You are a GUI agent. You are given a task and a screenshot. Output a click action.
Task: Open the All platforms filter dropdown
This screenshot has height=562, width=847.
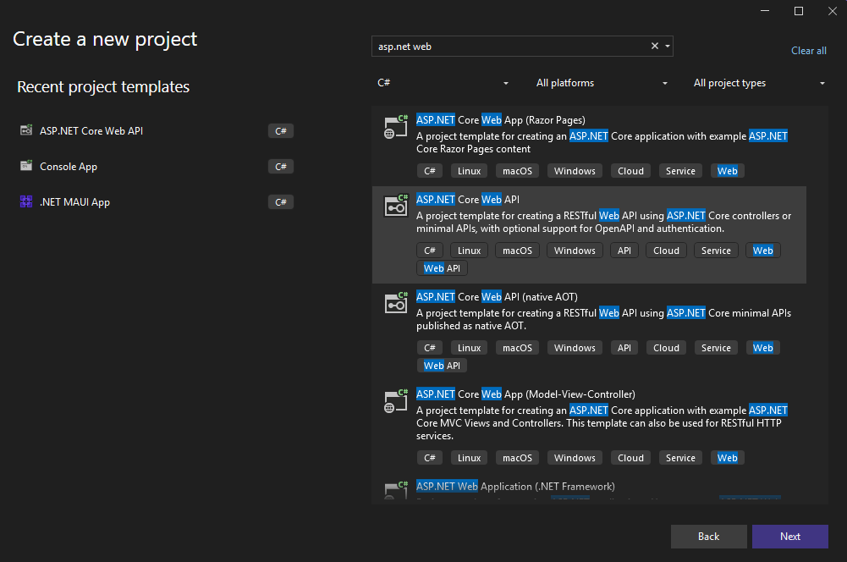point(602,83)
